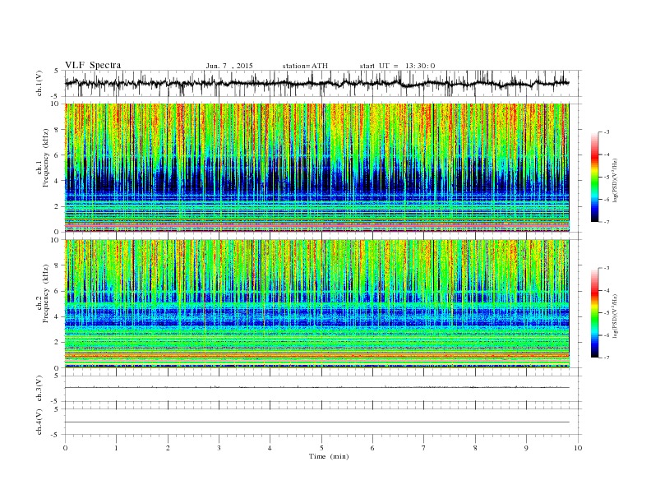This screenshot has width=651, height=503.
Task: Click the "6" minute tick label
Action: 373,448
